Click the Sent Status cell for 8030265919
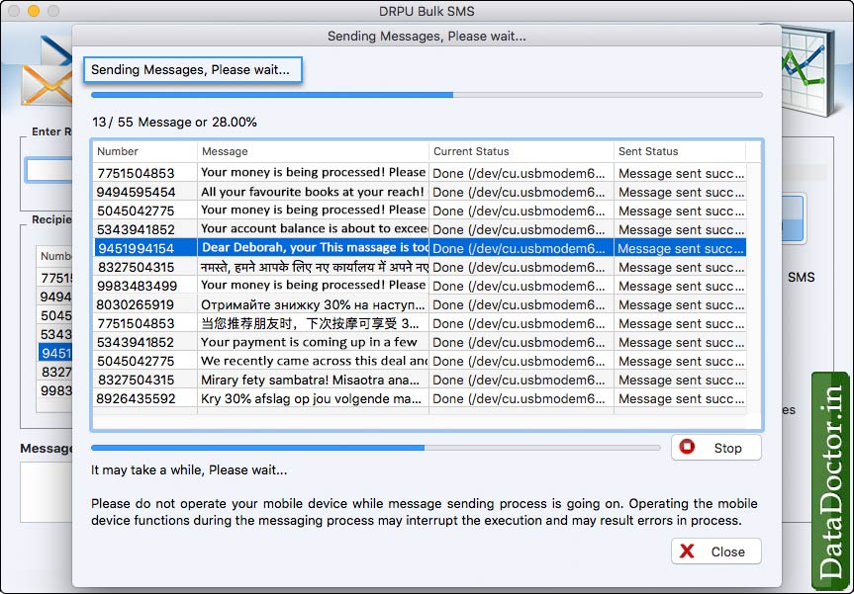This screenshot has width=854, height=594. click(682, 304)
